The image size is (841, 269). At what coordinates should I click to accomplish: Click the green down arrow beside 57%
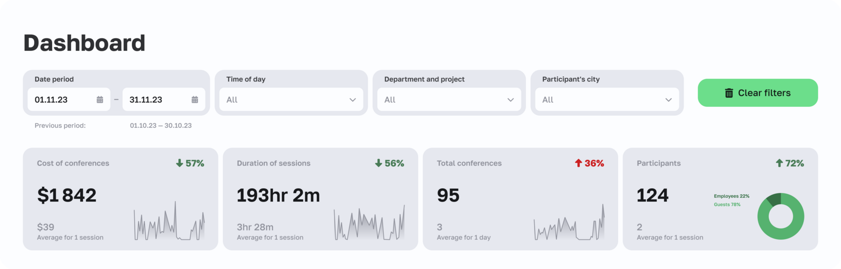coord(180,163)
